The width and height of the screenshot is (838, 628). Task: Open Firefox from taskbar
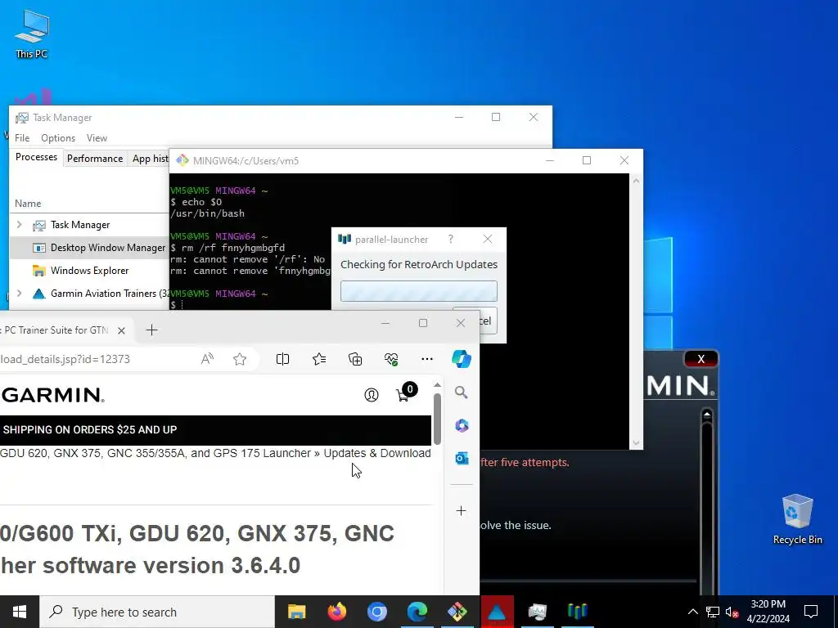(x=336, y=612)
